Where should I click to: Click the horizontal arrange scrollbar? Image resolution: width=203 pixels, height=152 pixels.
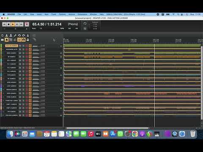point(107,128)
